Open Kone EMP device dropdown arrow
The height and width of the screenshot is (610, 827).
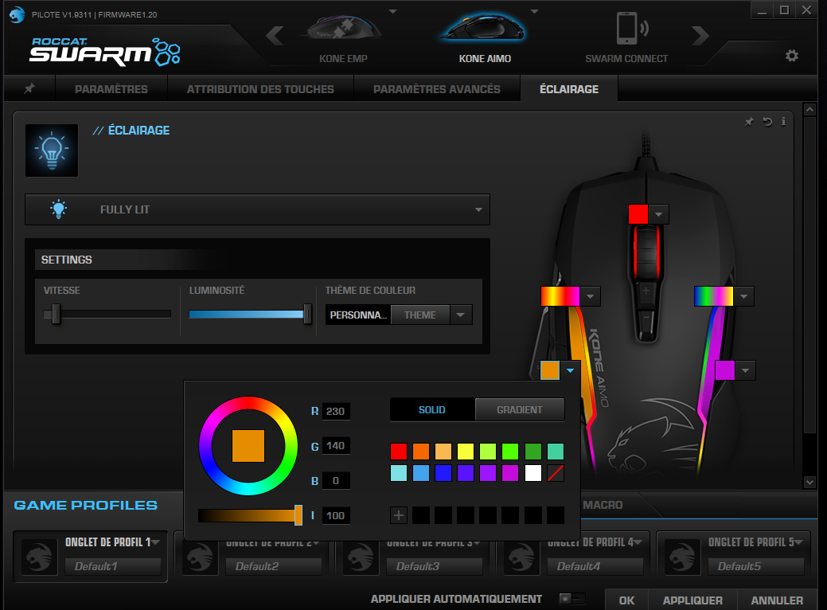tap(393, 11)
